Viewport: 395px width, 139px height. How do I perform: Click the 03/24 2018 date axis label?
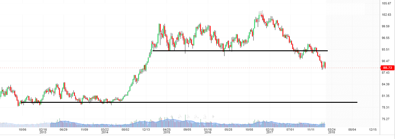pyautogui.click(x=332, y=131)
